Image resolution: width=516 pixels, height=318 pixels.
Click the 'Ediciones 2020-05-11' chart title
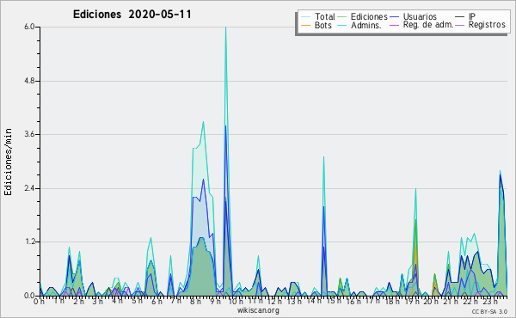coord(132,15)
